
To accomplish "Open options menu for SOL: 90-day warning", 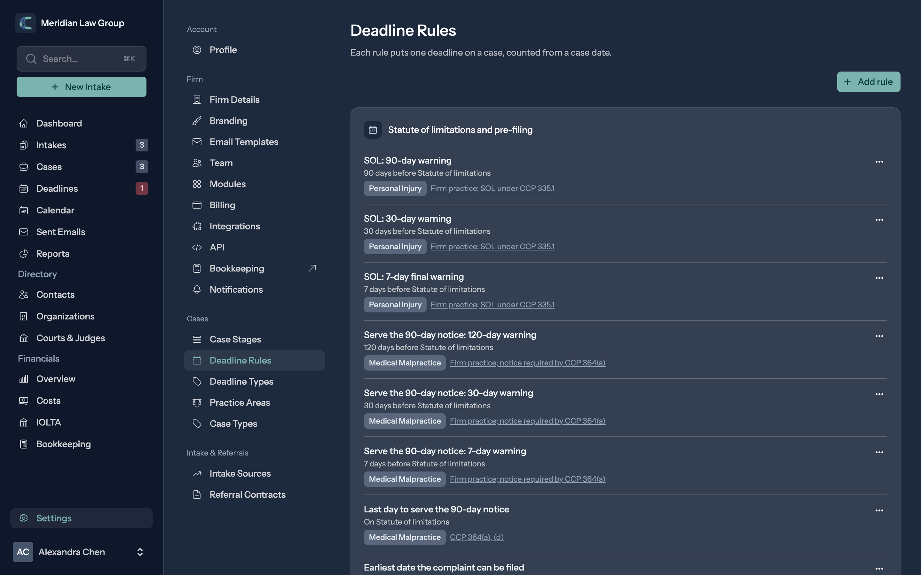I will click(x=879, y=162).
